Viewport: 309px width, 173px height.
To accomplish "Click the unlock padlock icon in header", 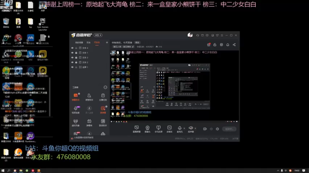I will [215, 45].
